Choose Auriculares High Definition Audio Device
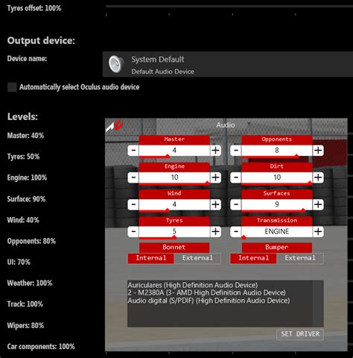 point(193,285)
